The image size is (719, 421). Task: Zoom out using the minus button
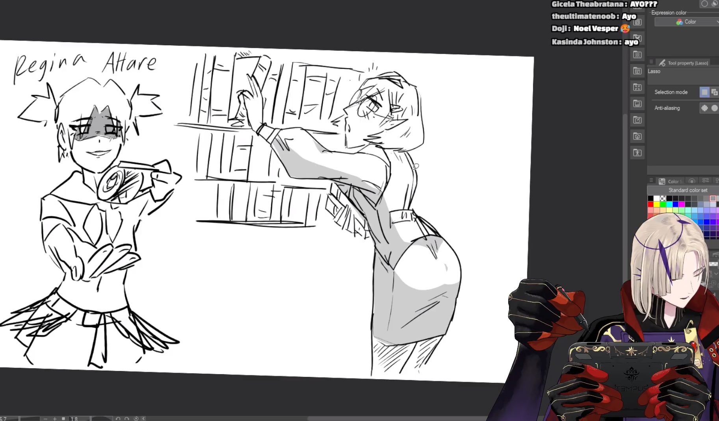(x=46, y=419)
